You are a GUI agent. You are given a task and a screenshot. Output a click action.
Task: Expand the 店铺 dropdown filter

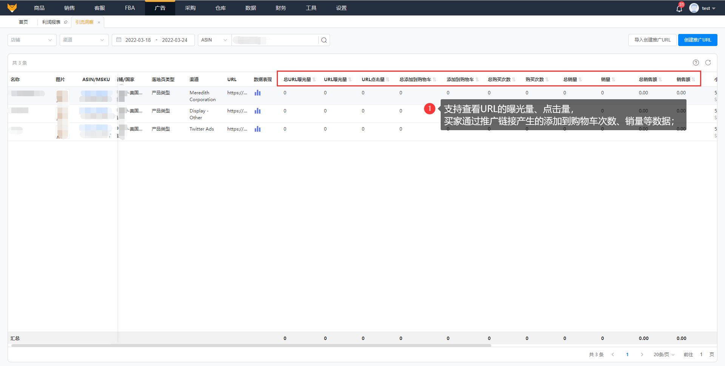[x=32, y=40]
